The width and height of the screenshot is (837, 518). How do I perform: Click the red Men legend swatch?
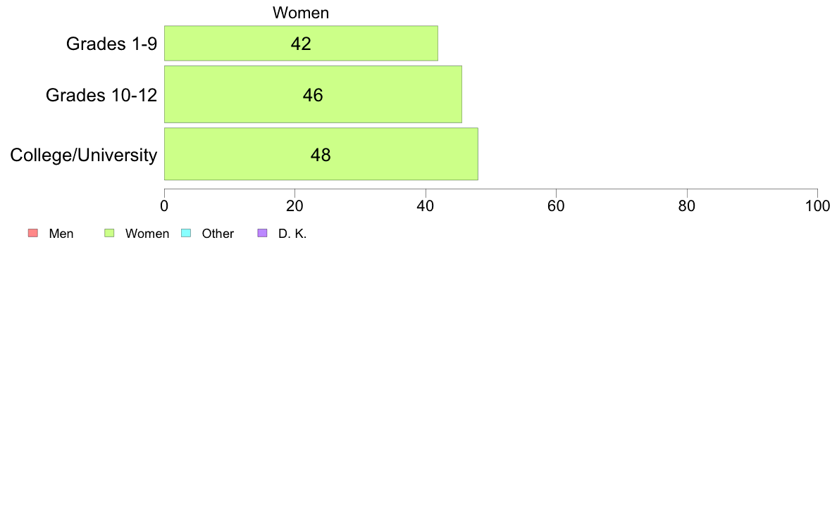click(33, 233)
